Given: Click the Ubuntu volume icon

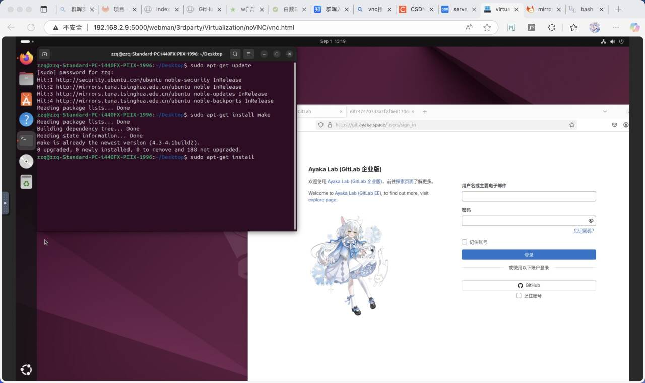Looking at the screenshot, I should (x=613, y=41).
